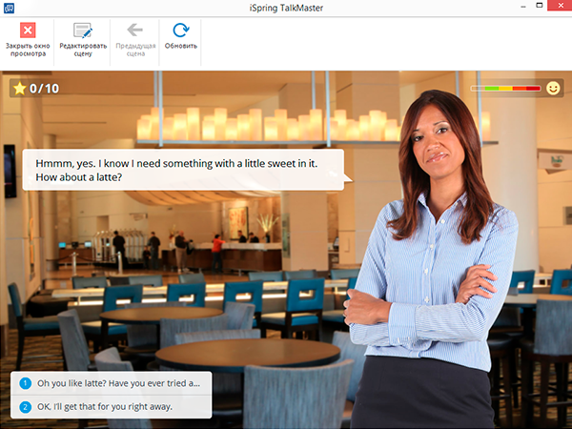This screenshot has width=572, height=429.
Task: Click the Редактировать сцену pencil icon
Action: click(x=83, y=31)
